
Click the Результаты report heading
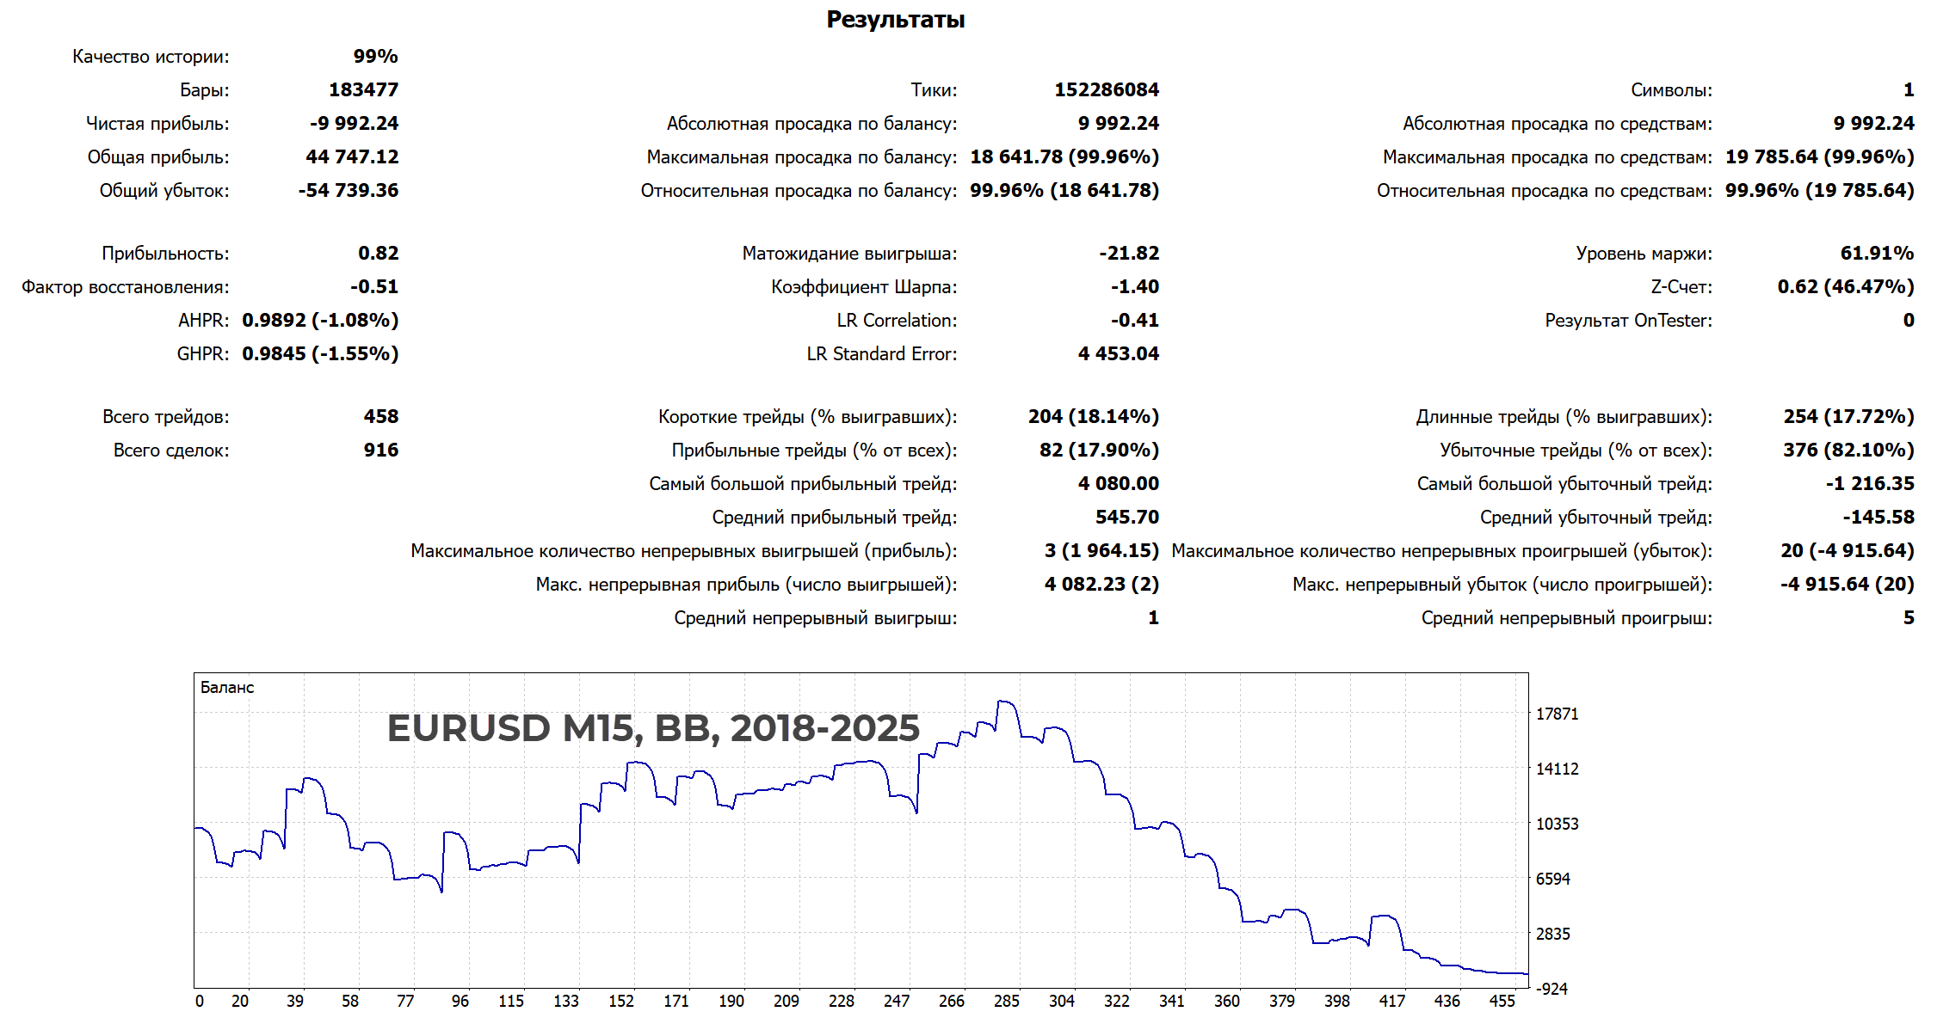click(895, 20)
